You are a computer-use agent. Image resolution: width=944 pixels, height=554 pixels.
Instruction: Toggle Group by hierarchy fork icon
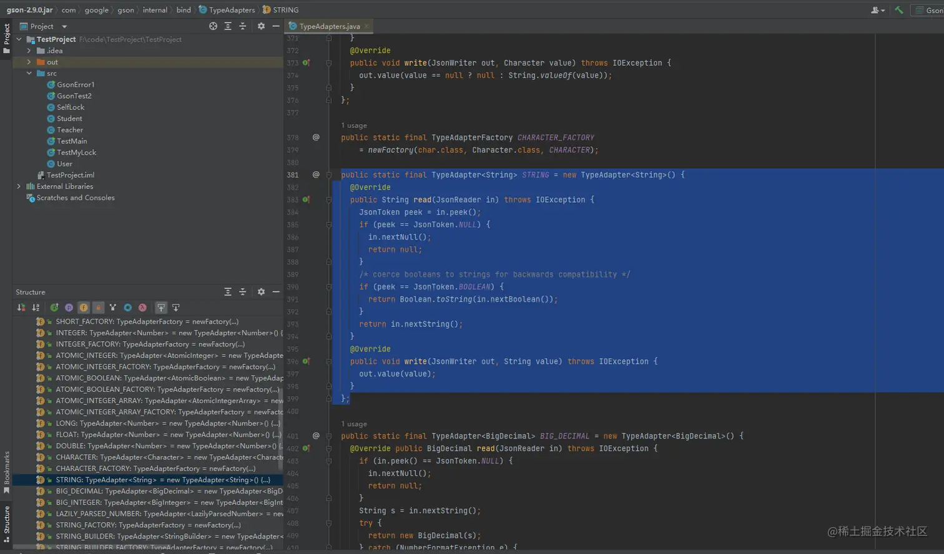point(113,308)
